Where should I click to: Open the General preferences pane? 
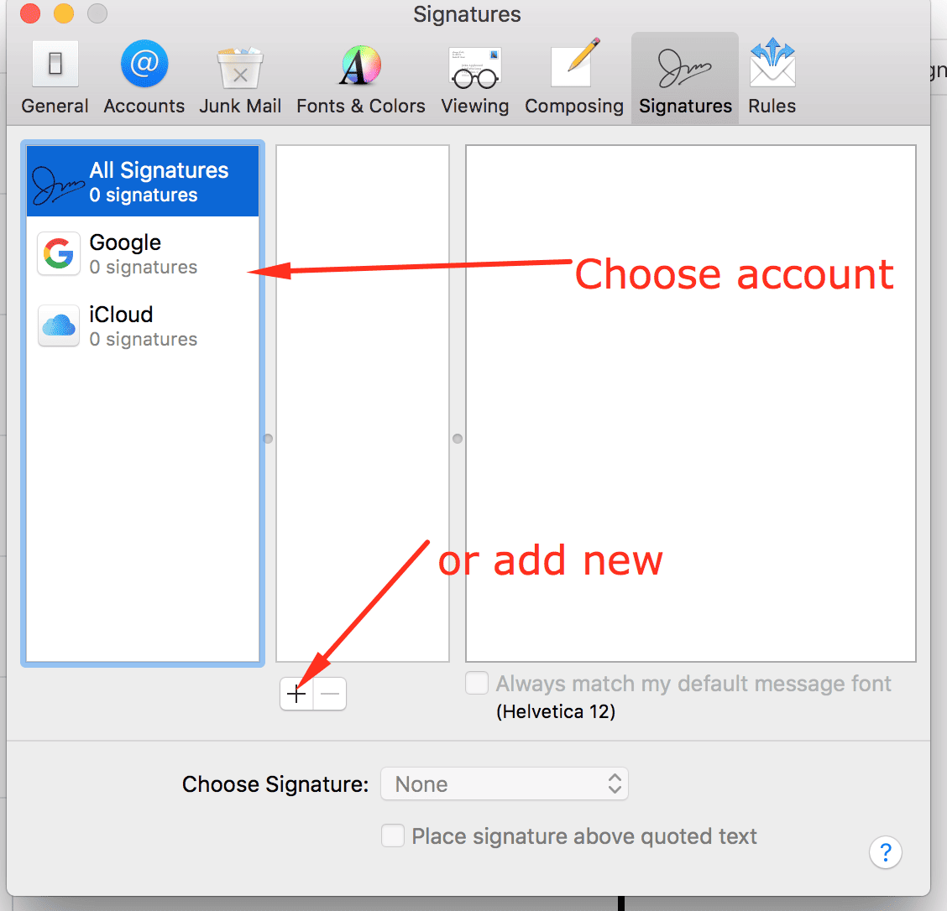pos(54,75)
